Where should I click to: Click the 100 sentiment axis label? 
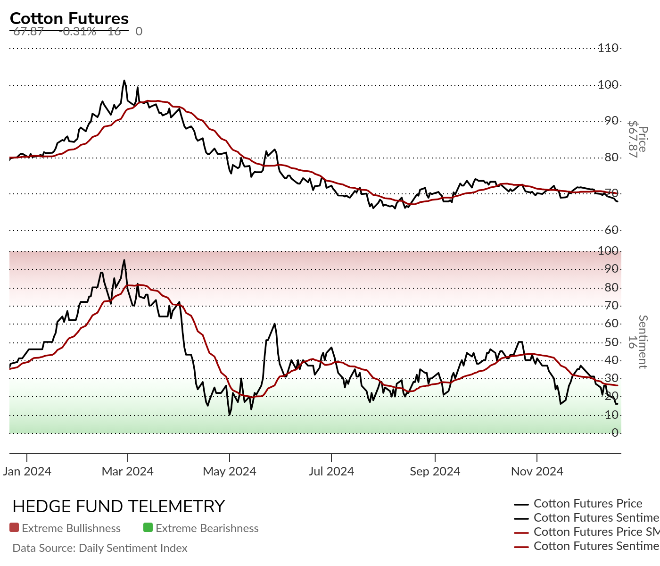(x=608, y=250)
